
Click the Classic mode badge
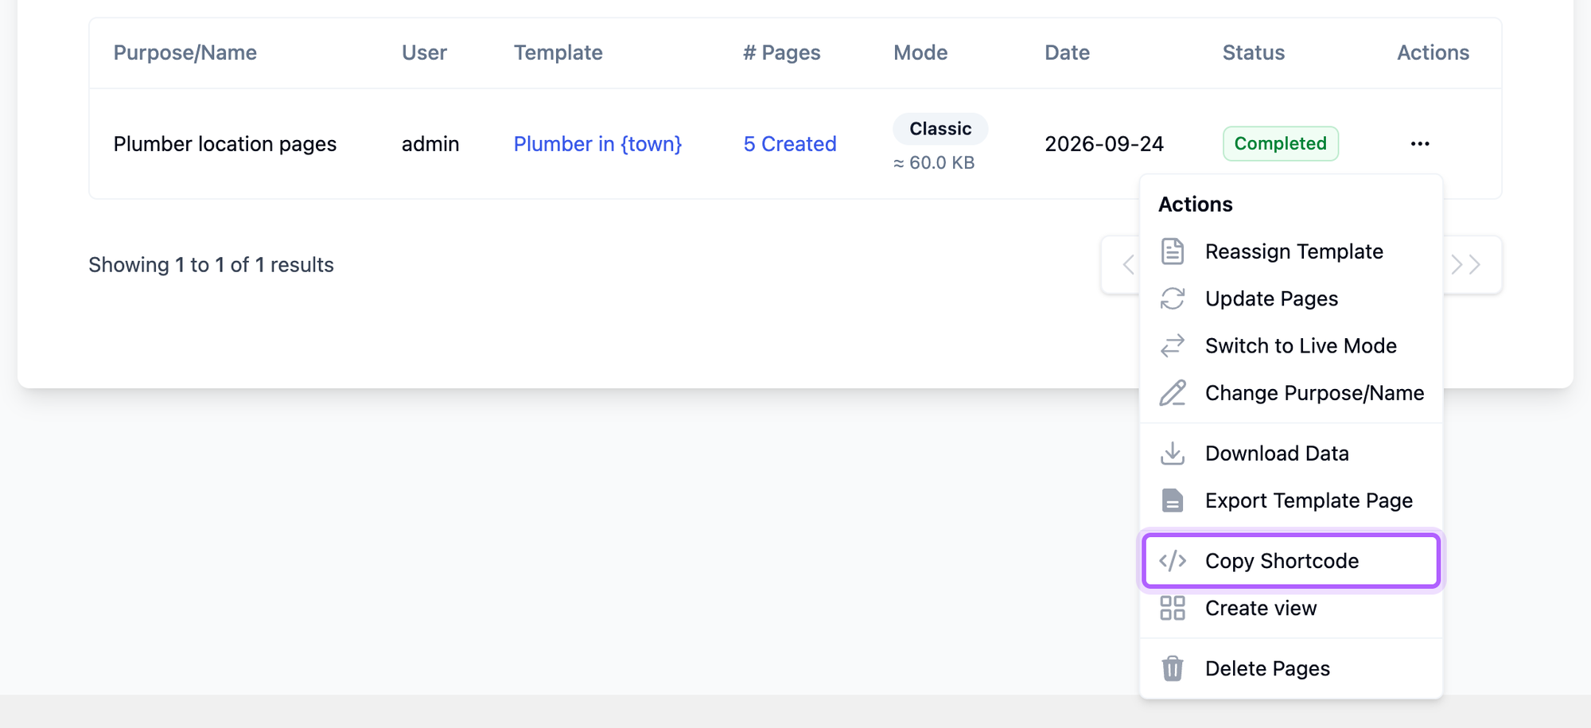click(940, 129)
